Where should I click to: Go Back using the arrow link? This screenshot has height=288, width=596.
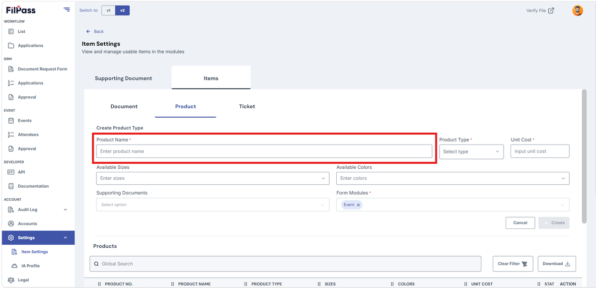point(95,31)
